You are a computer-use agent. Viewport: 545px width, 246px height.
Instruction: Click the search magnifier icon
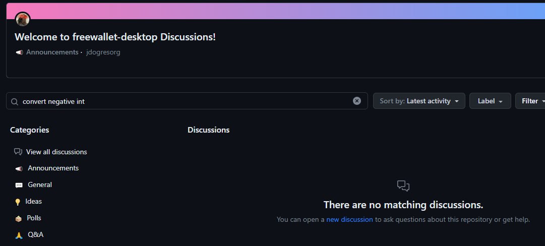pos(15,101)
